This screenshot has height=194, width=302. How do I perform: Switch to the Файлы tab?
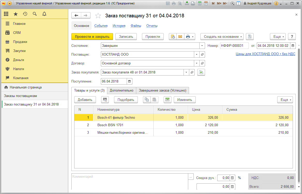[x=136, y=26]
